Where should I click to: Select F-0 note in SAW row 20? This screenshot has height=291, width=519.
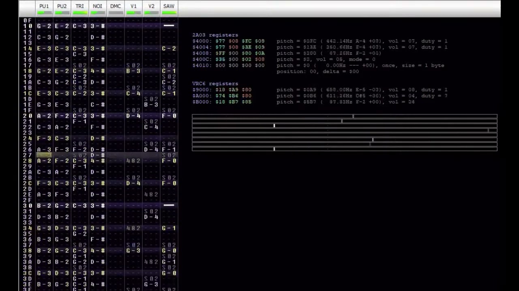pos(169,116)
